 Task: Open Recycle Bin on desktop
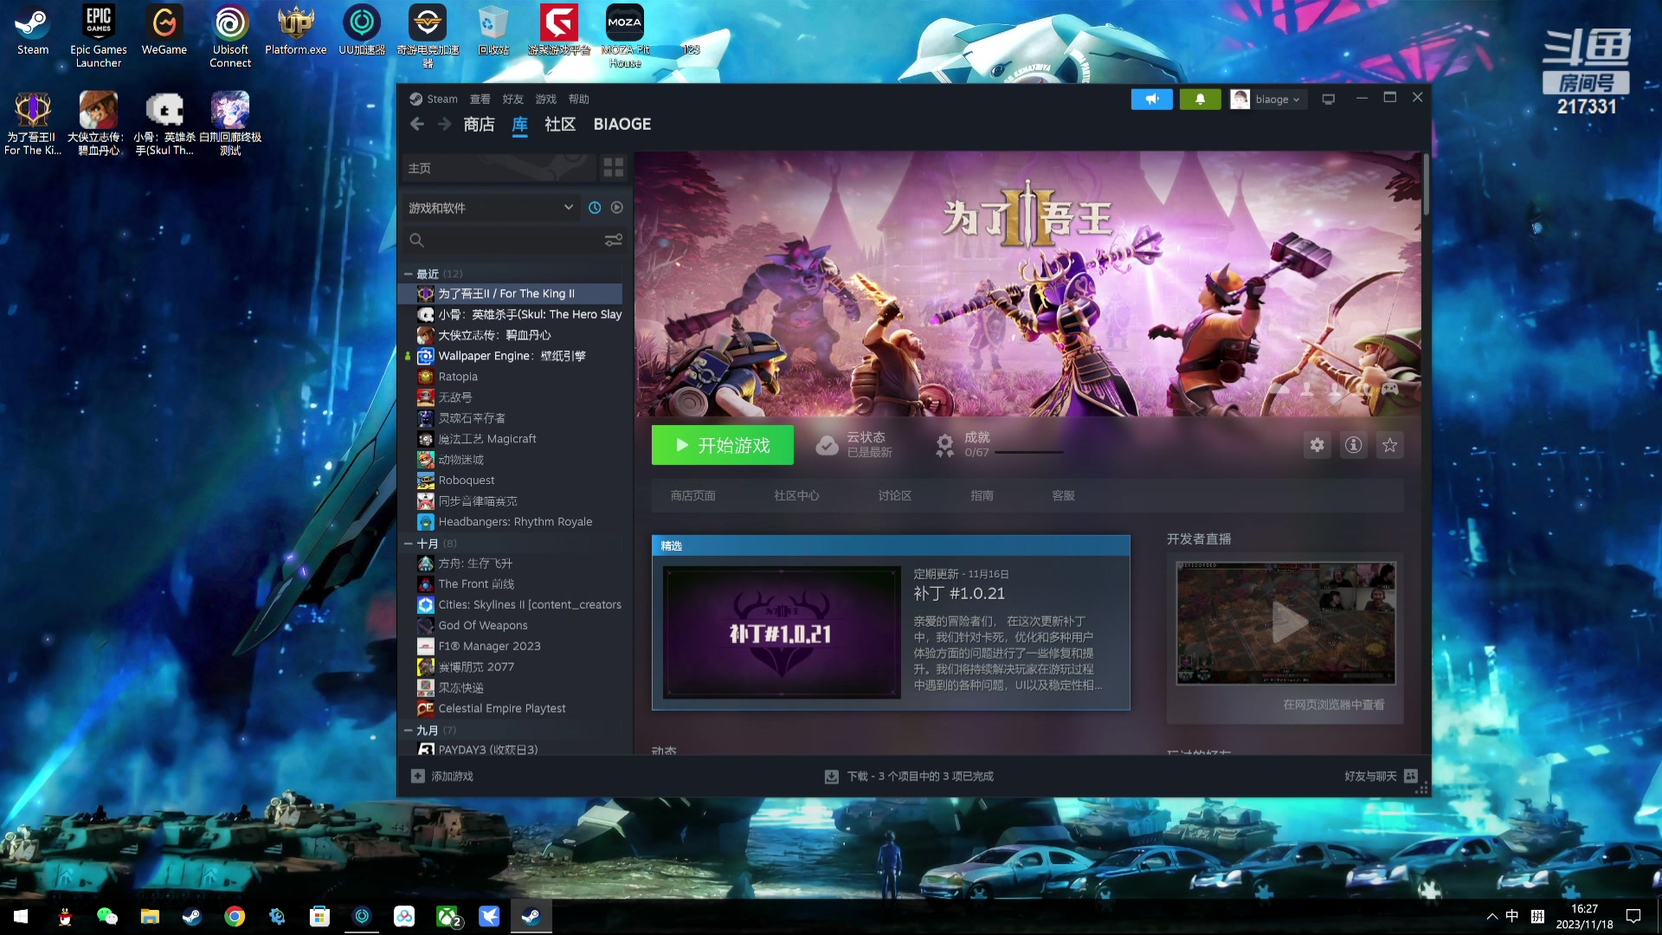(493, 31)
